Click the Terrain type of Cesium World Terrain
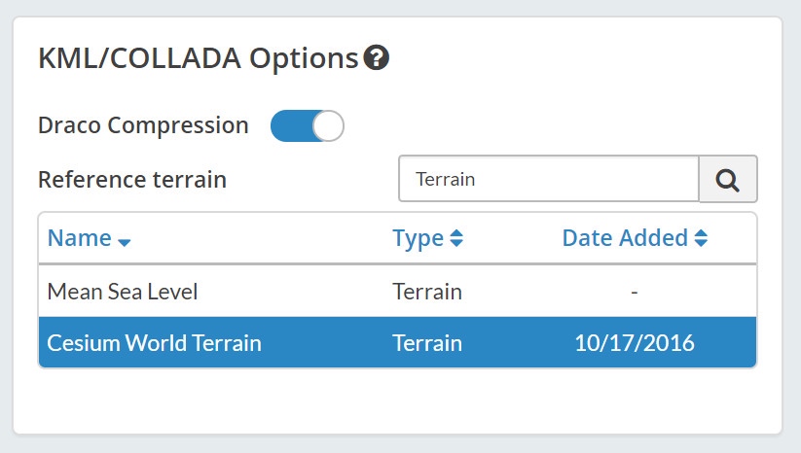The height and width of the screenshot is (453, 801). [427, 342]
